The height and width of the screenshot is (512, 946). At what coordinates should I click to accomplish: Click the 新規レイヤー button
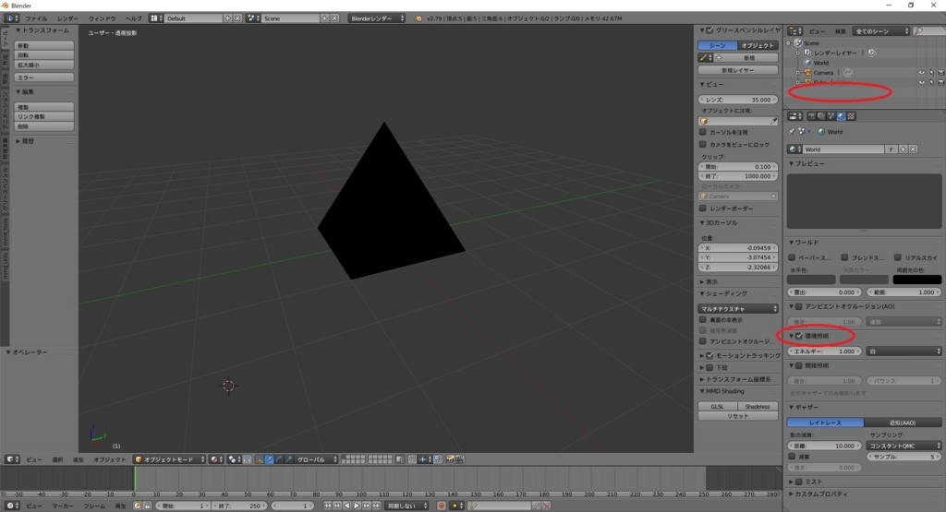point(738,70)
